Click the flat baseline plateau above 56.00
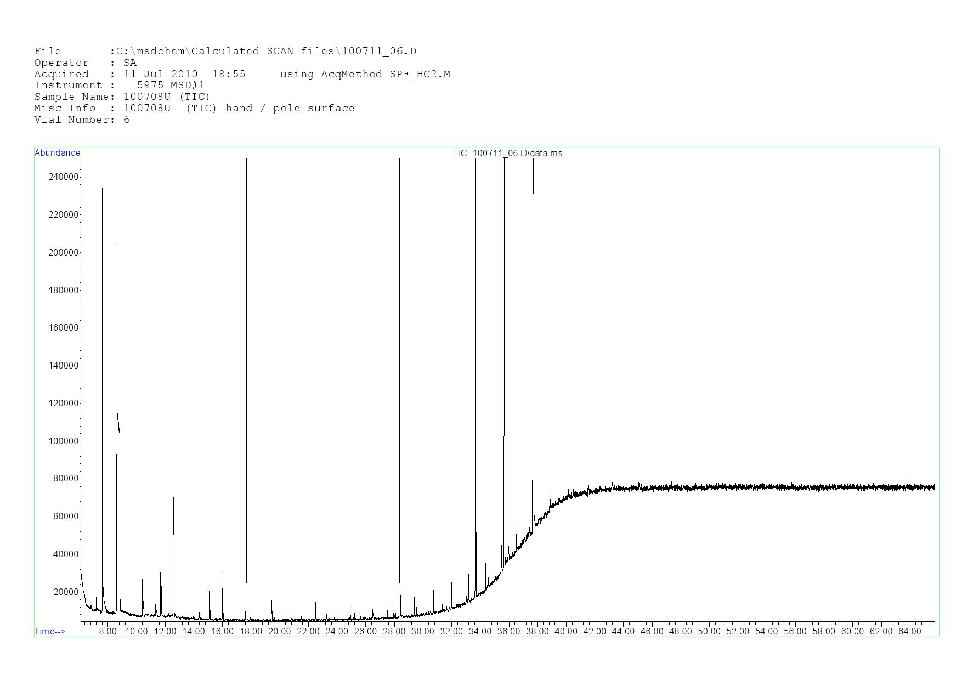Image resolution: width=962 pixels, height=680 pixels. (x=795, y=487)
